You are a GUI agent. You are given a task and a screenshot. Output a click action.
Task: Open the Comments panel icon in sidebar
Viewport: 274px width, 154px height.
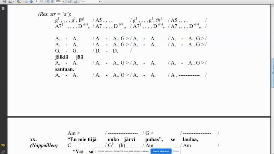[3, 145]
